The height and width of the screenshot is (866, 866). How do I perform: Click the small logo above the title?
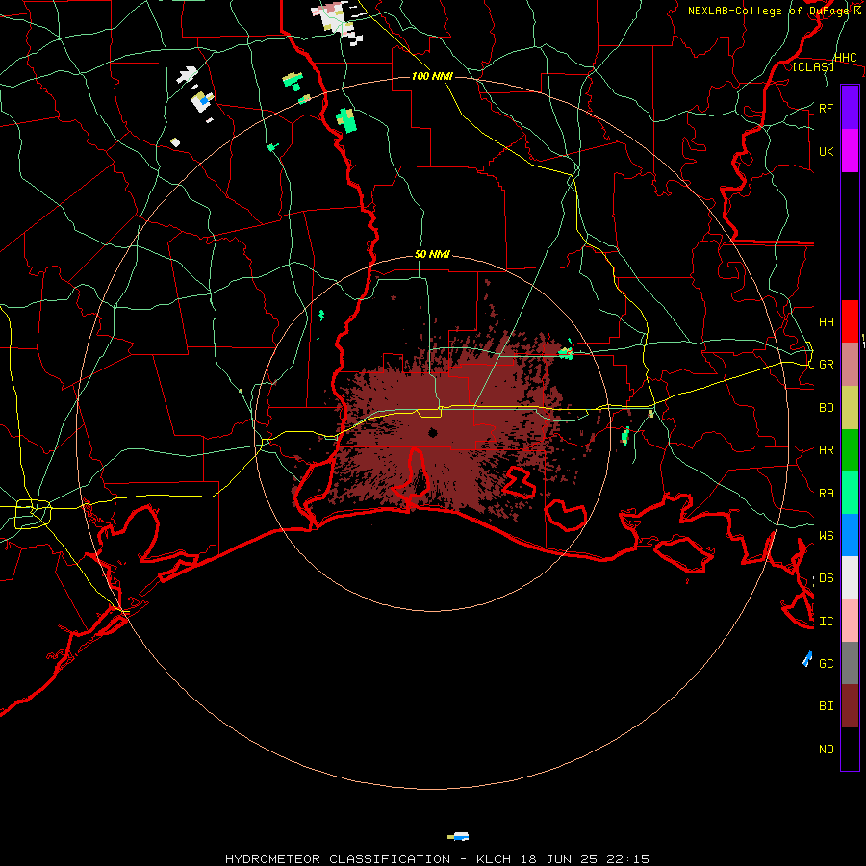click(x=458, y=837)
